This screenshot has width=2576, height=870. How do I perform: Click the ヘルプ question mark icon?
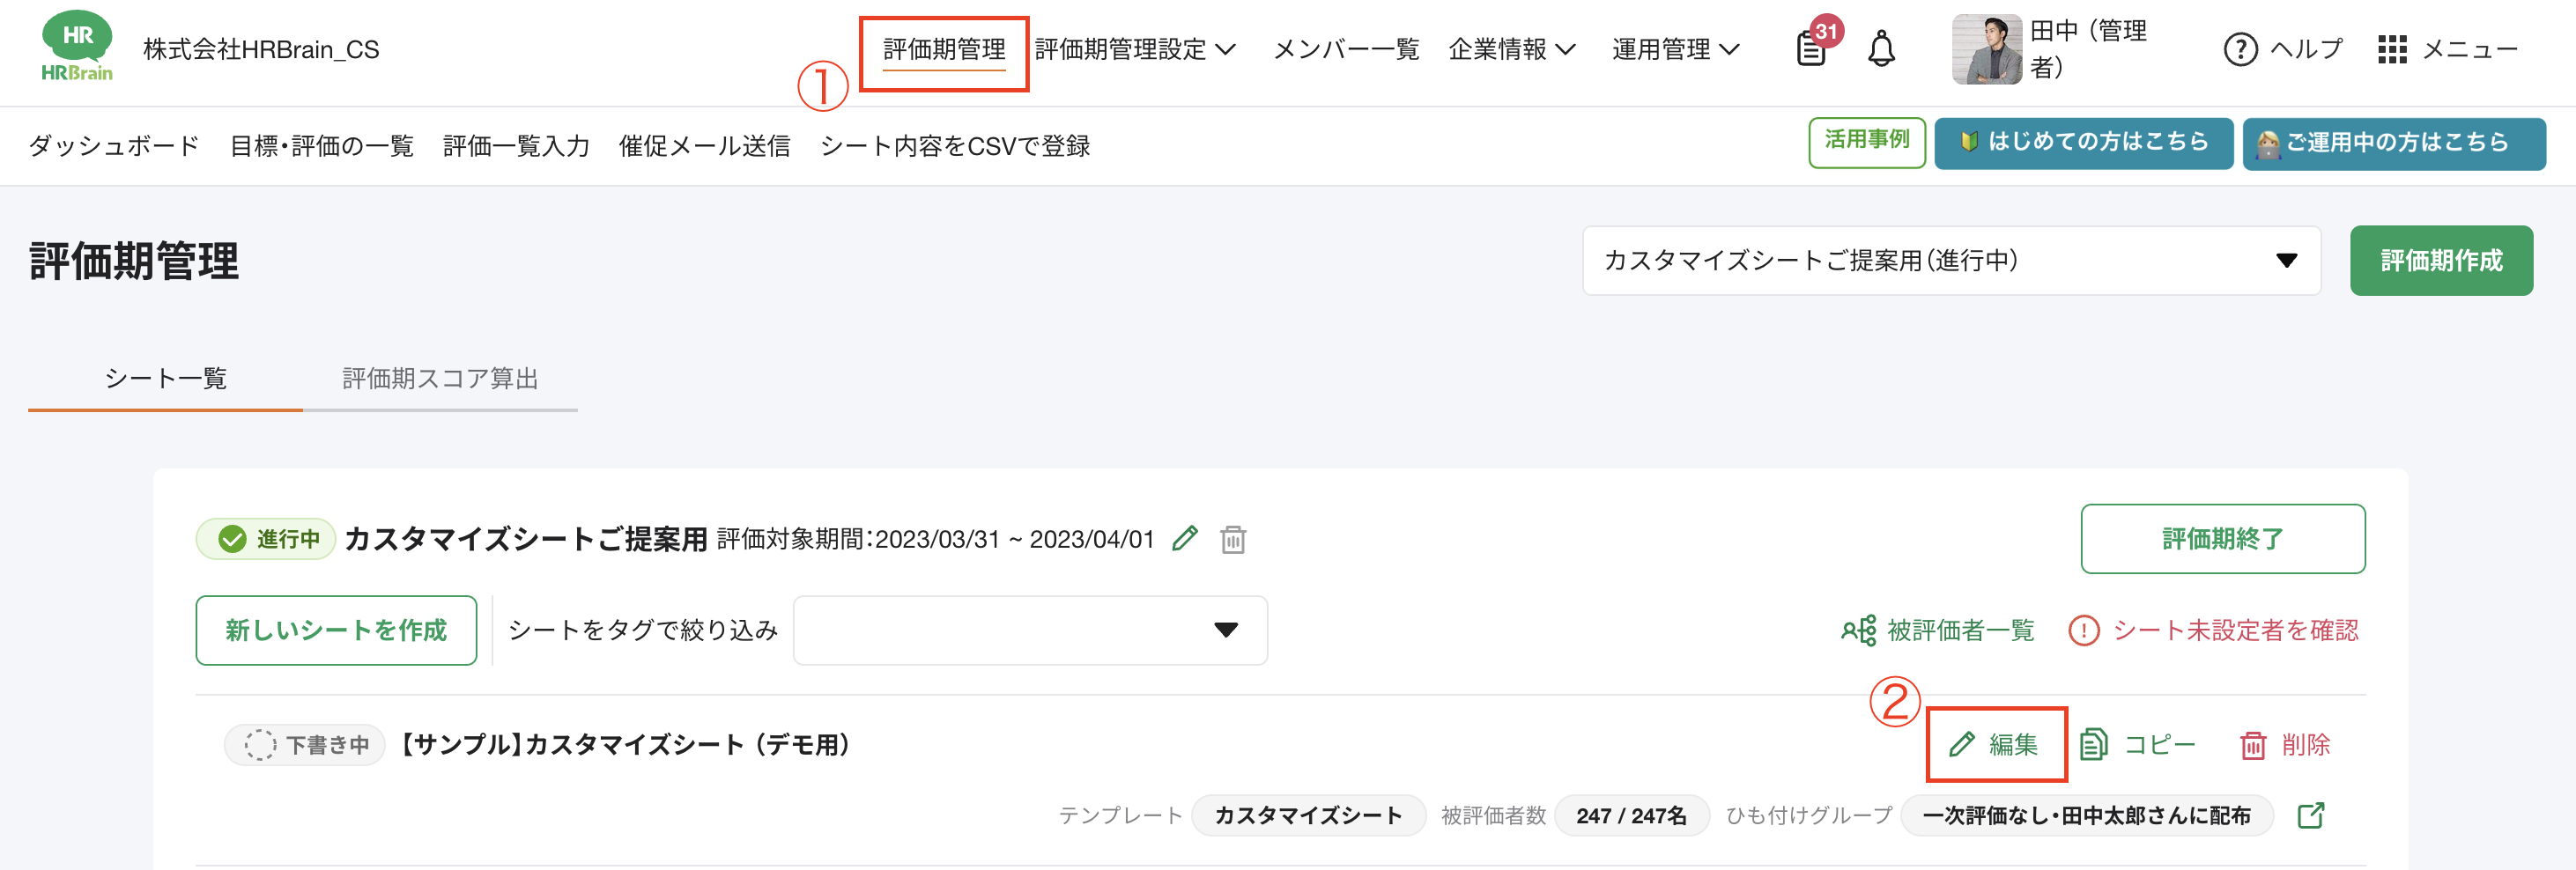pos(2240,50)
